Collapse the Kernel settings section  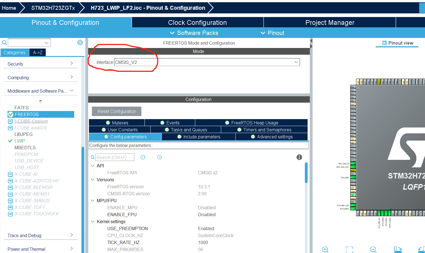tap(93, 221)
